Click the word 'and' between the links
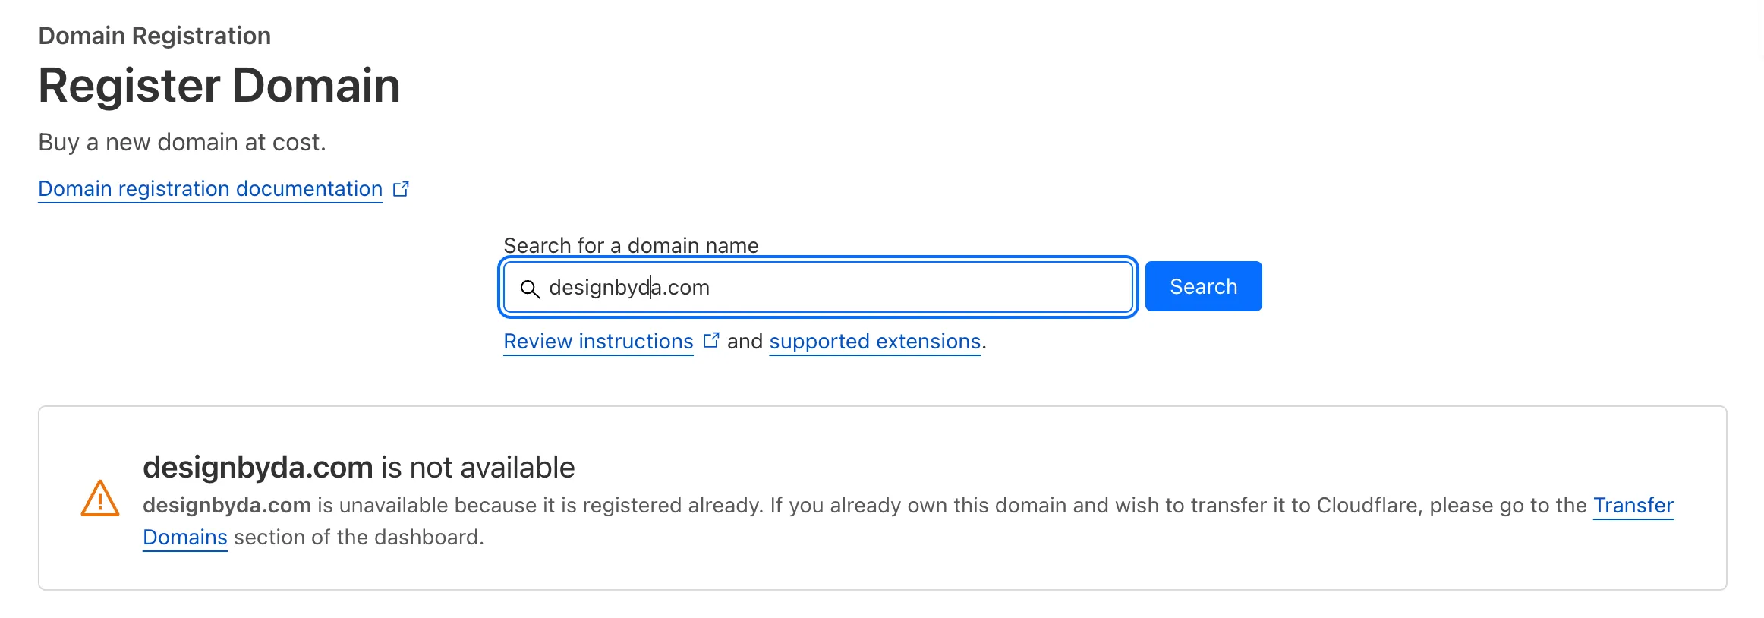 (745, 342)
